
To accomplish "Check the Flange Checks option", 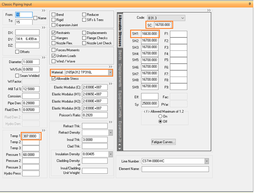I will tap(84, 38).
